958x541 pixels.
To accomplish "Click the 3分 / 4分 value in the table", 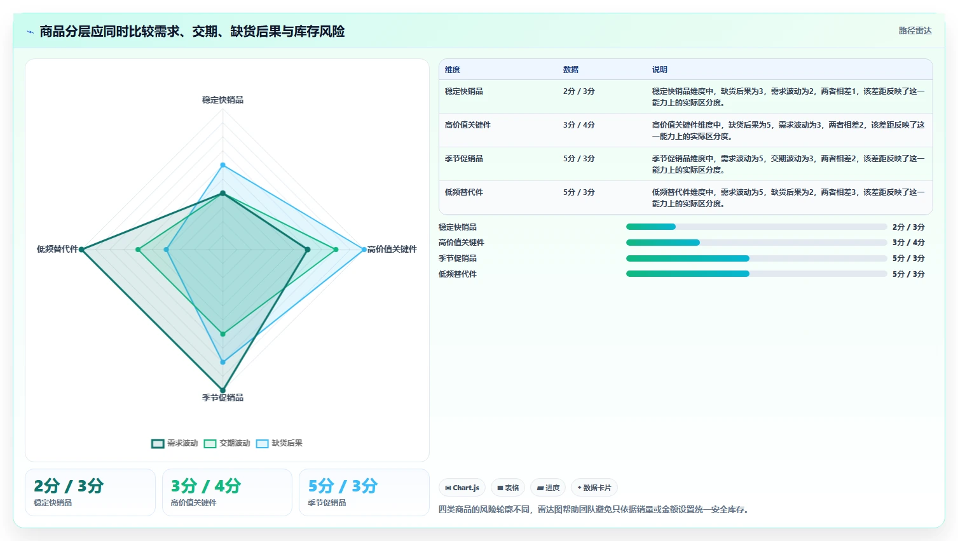I will [579, 125].
